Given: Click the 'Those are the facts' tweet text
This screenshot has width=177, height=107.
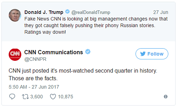Looking at the screenshot, I should 33,78.
